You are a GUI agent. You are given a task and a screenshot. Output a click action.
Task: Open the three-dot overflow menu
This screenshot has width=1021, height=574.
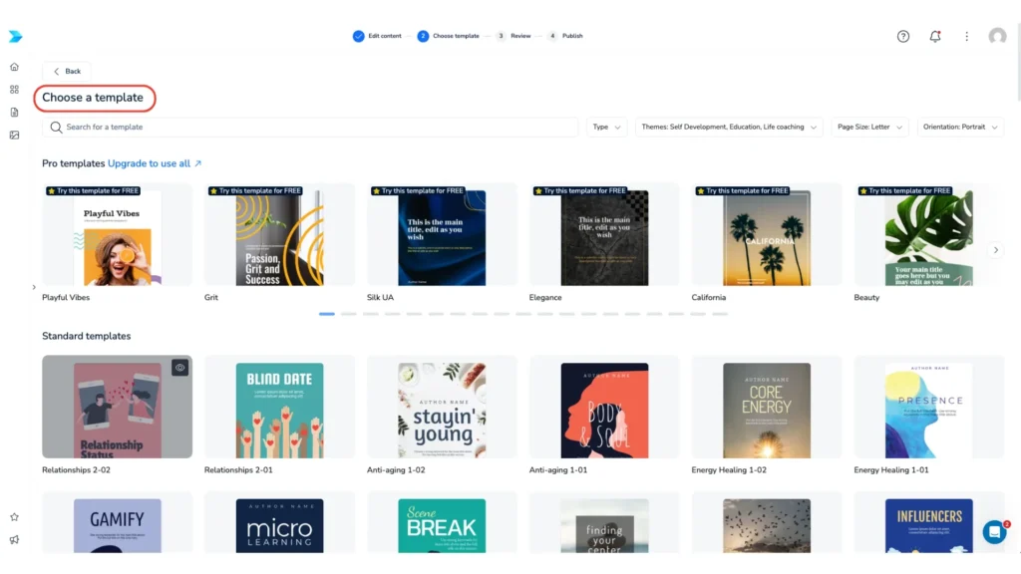tap(966, 36)
